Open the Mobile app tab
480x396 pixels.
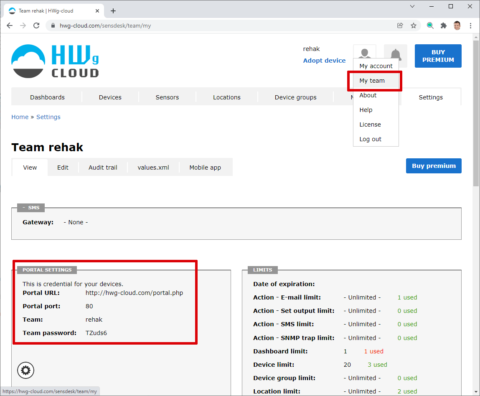205,168
